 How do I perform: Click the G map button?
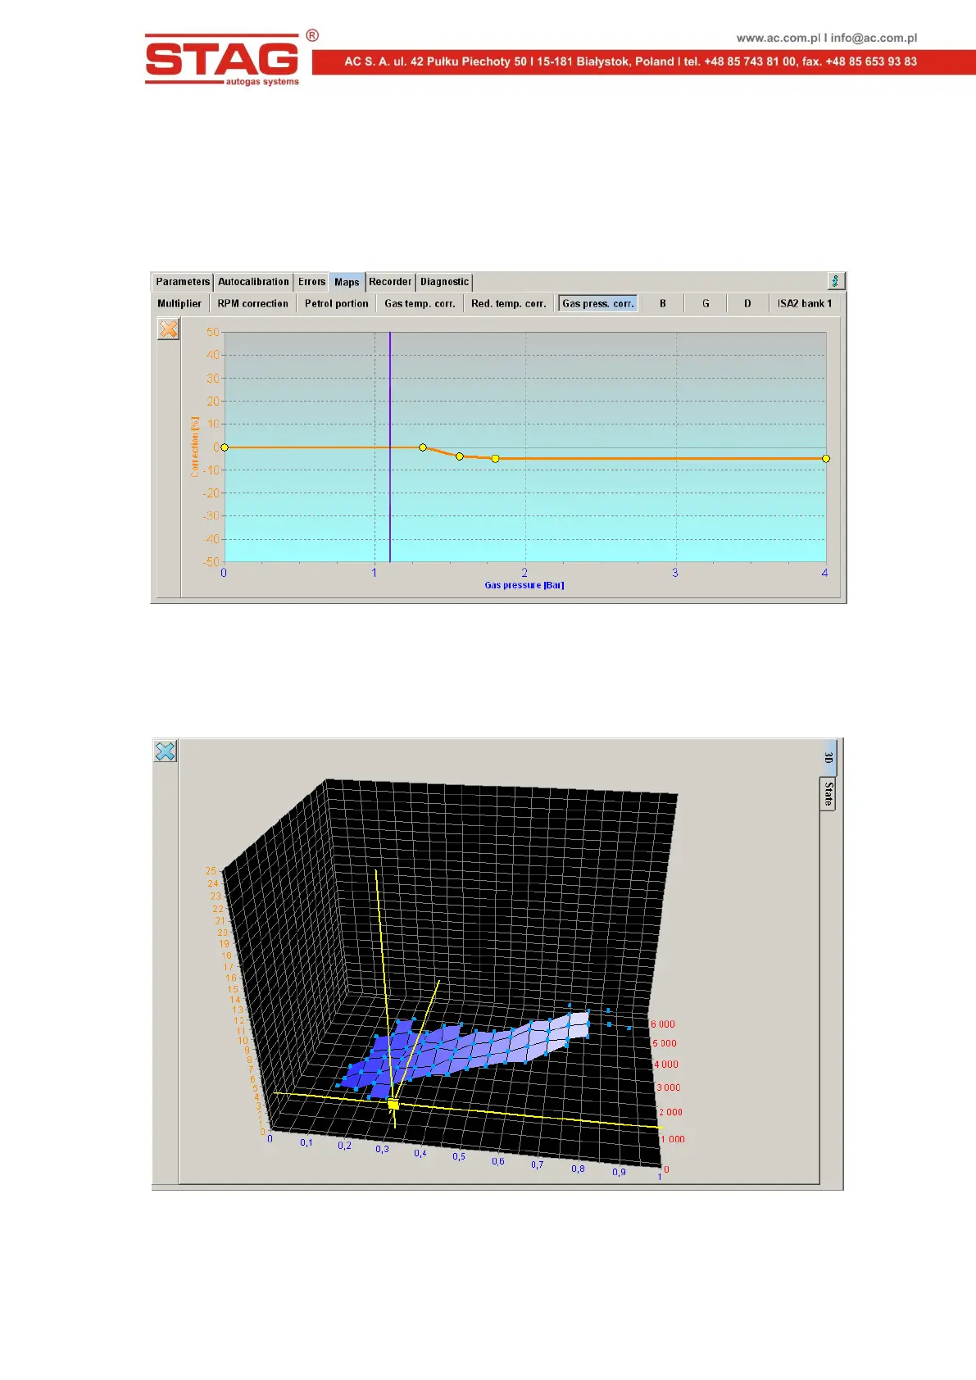(x=706, y=303)
